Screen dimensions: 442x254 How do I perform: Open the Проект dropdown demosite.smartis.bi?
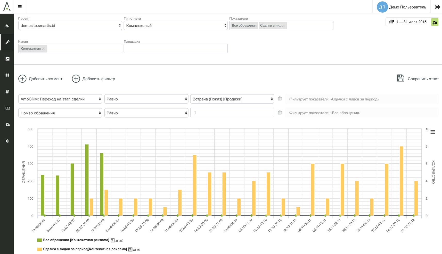(x=70, y=26)
